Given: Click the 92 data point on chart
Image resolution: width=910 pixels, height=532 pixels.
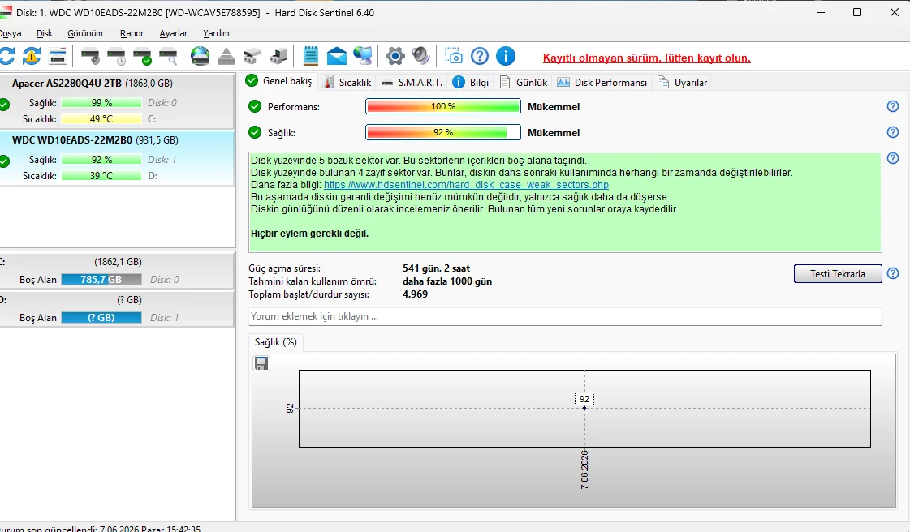Looking at the screenshot, I should 584,408.
